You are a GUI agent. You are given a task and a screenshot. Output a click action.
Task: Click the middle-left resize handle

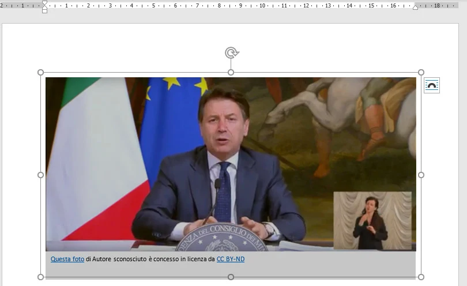tap(40, 175)
